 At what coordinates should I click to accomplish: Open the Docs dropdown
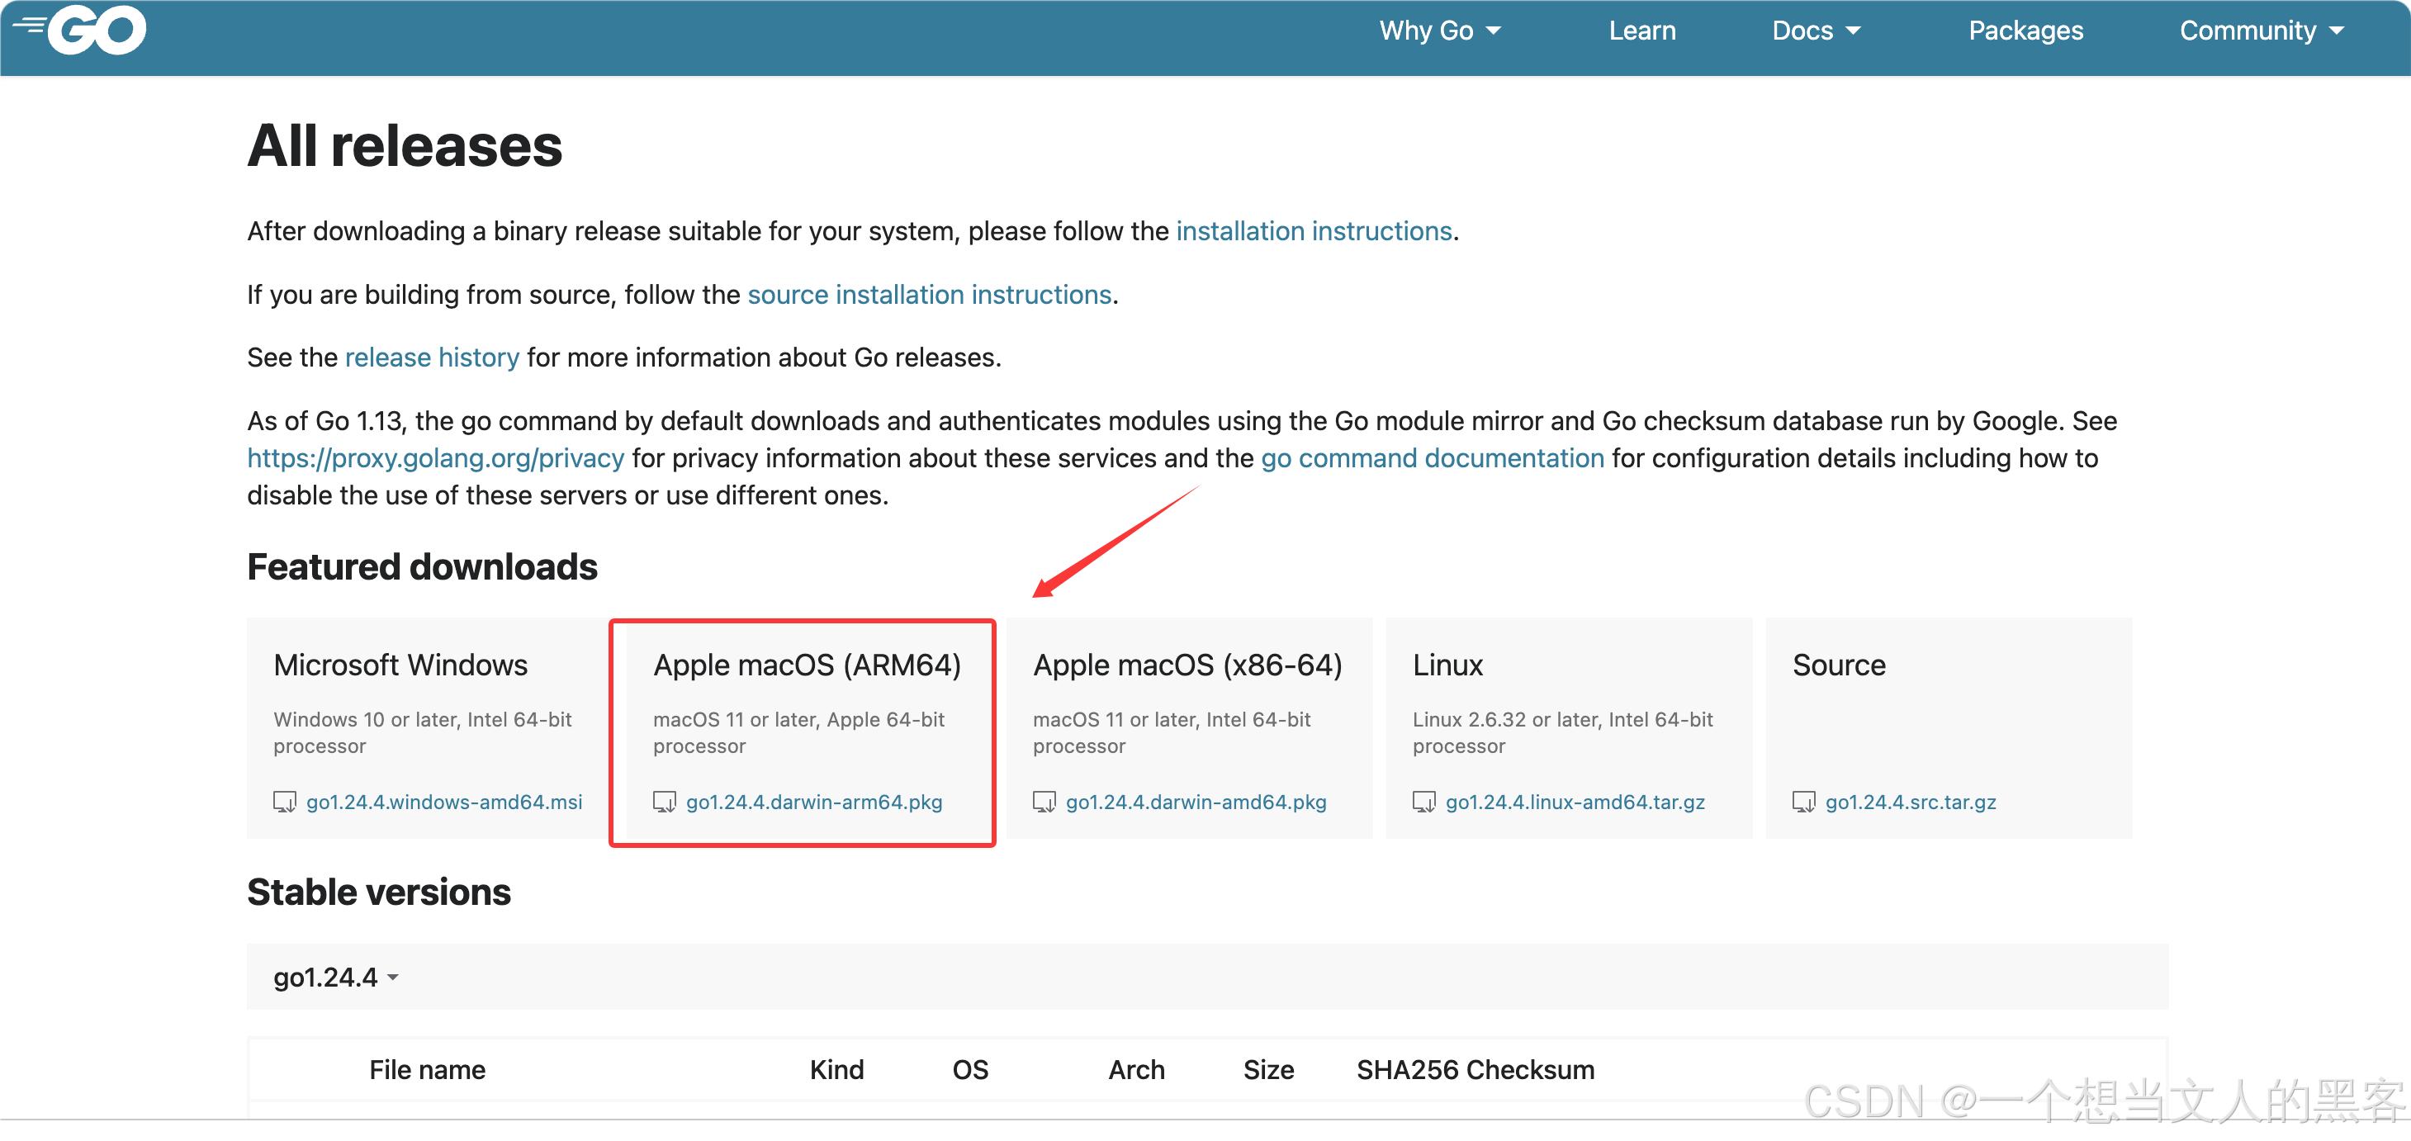[1815, 30]
